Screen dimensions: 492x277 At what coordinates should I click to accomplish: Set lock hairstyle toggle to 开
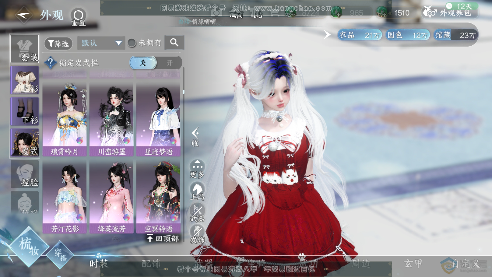pos(169,63)
